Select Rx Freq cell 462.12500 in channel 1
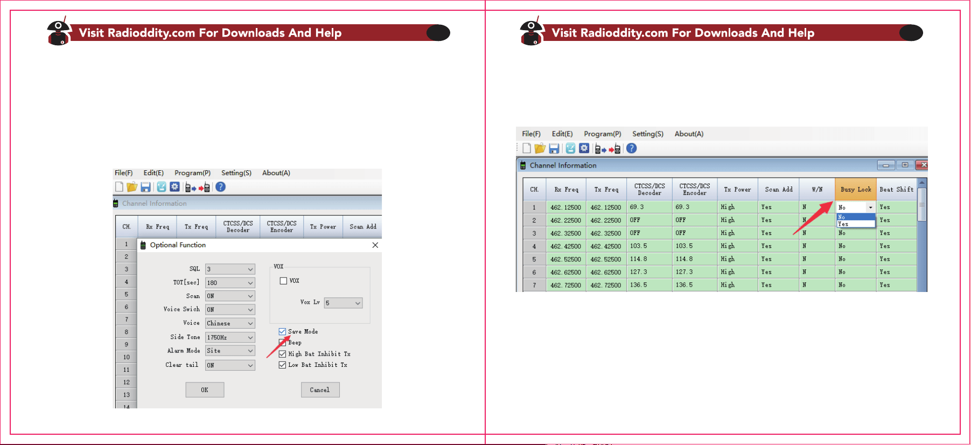This screenshot has height=445, width=971. [565, 207]
